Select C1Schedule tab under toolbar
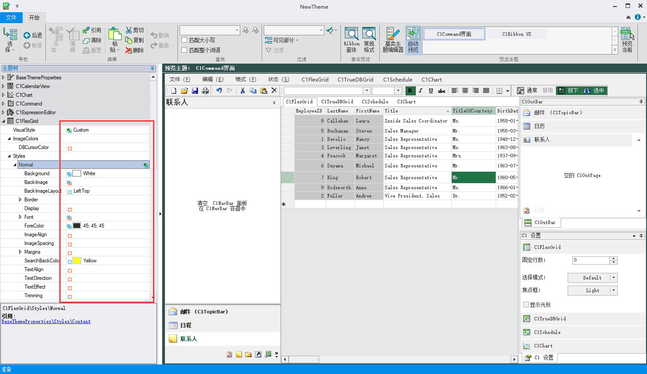Viewport: 647px width, 374px height. [375, 102]
